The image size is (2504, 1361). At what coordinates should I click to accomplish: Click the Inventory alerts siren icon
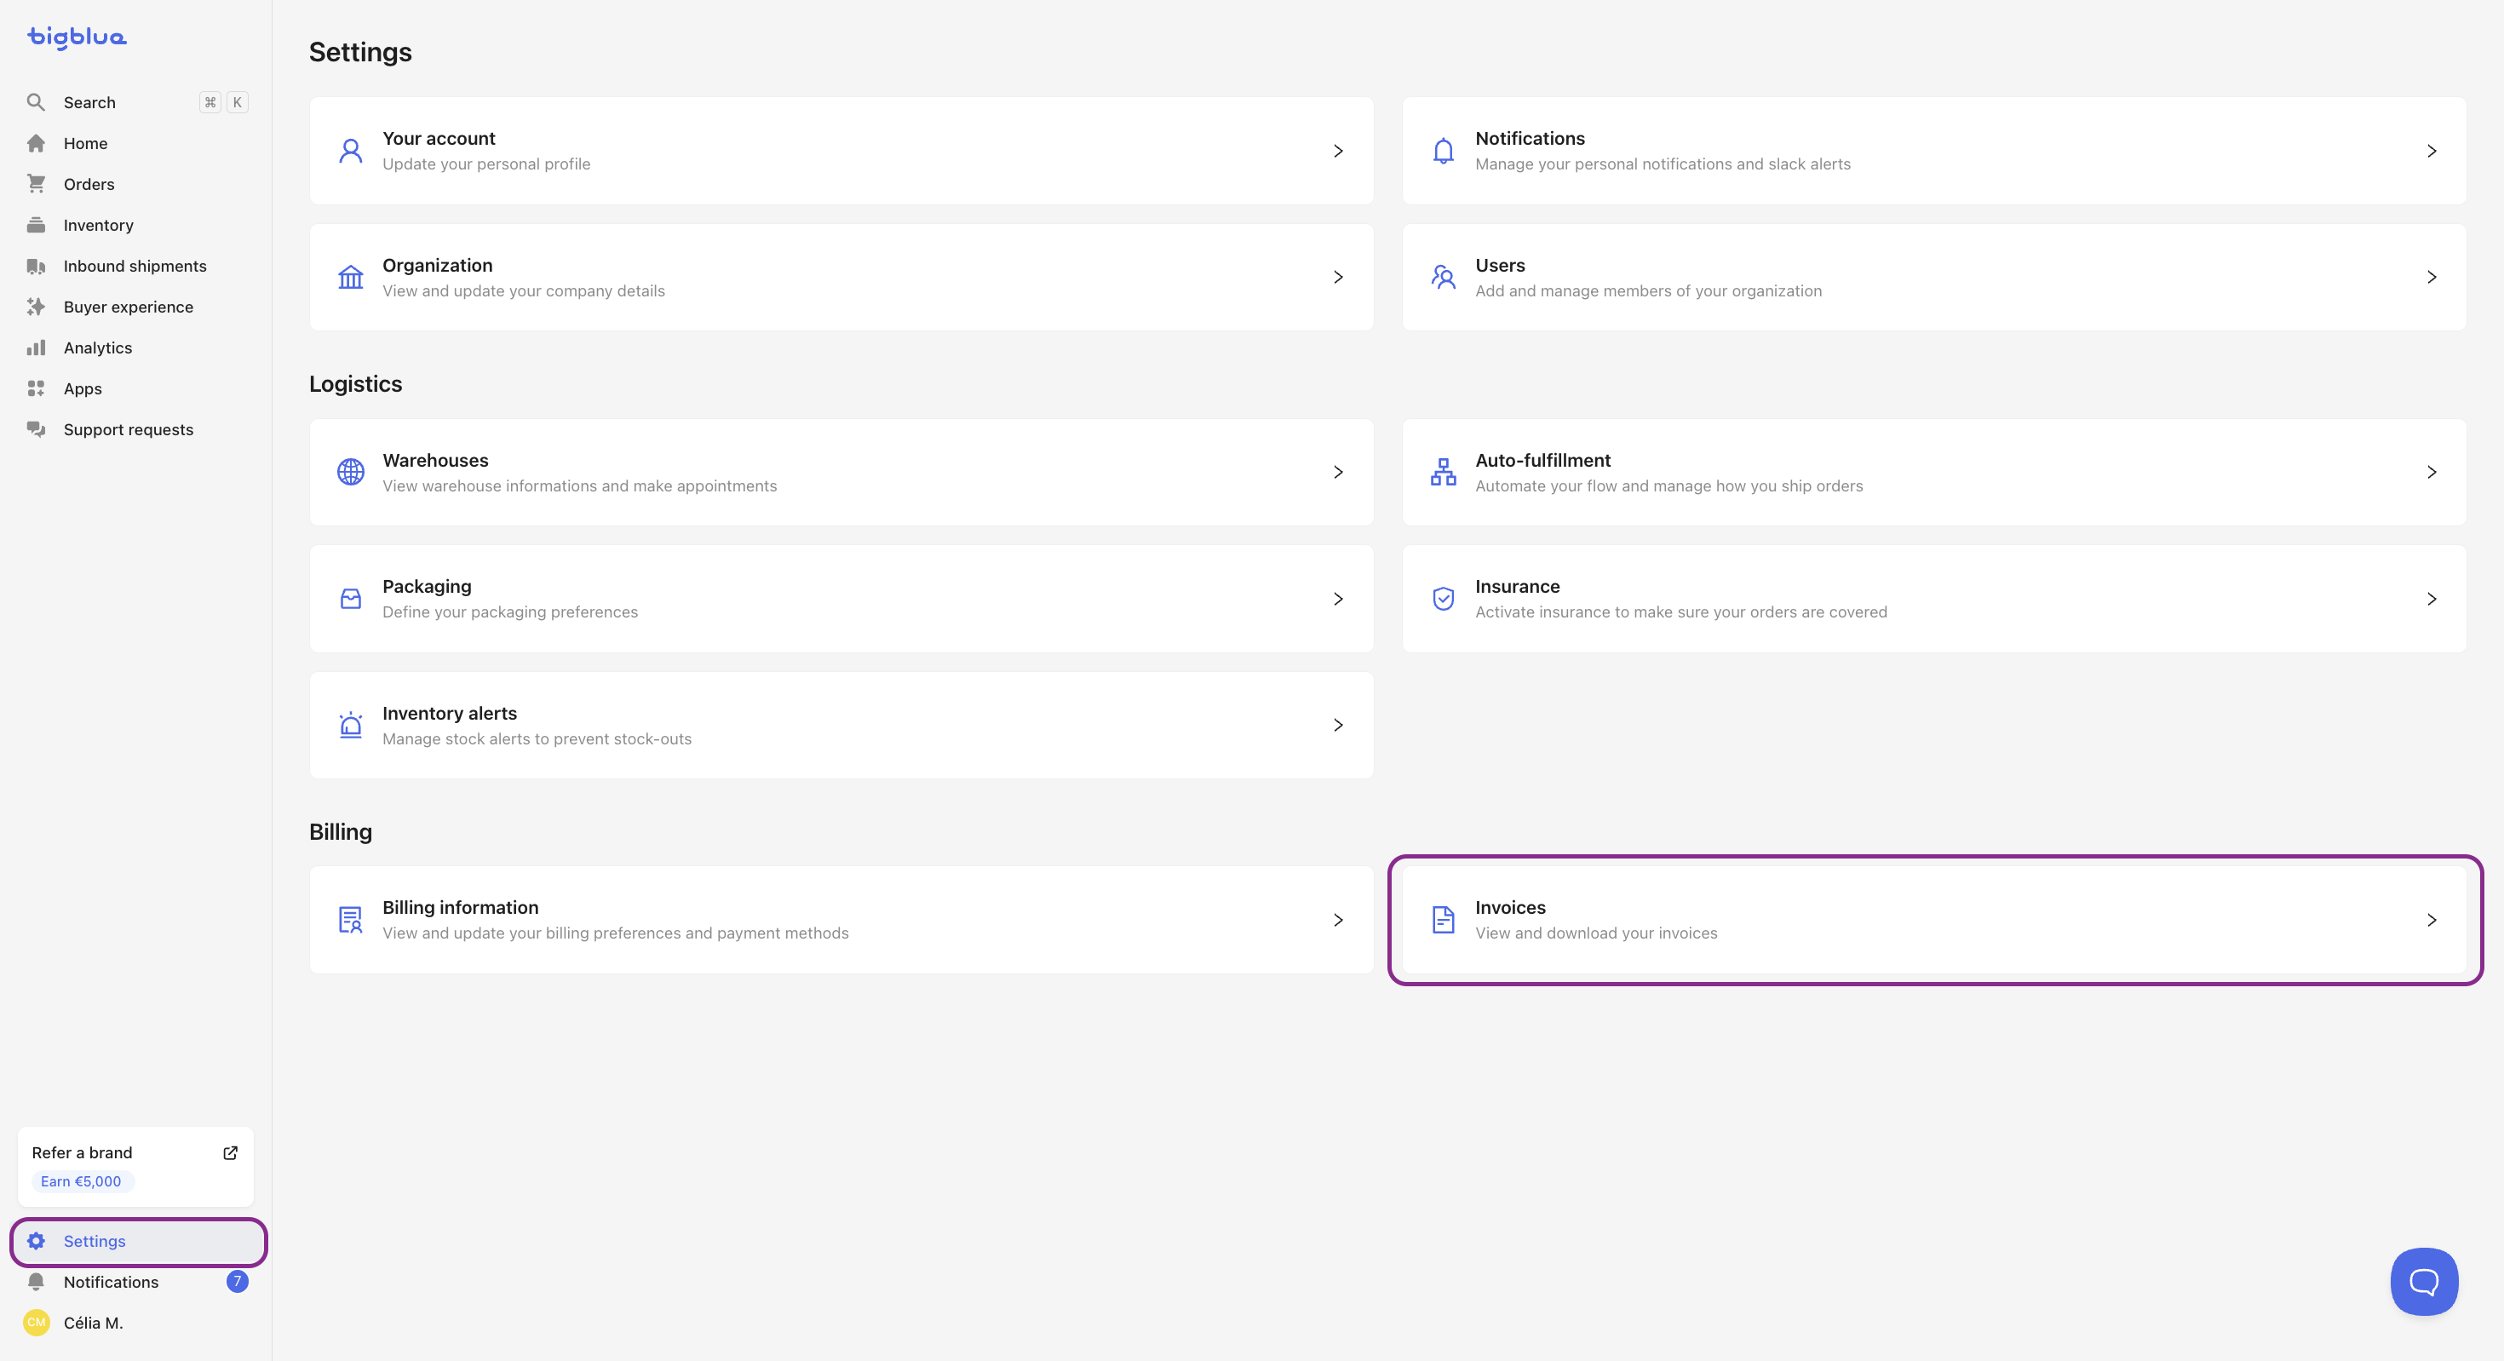click(x=351, y=726)
